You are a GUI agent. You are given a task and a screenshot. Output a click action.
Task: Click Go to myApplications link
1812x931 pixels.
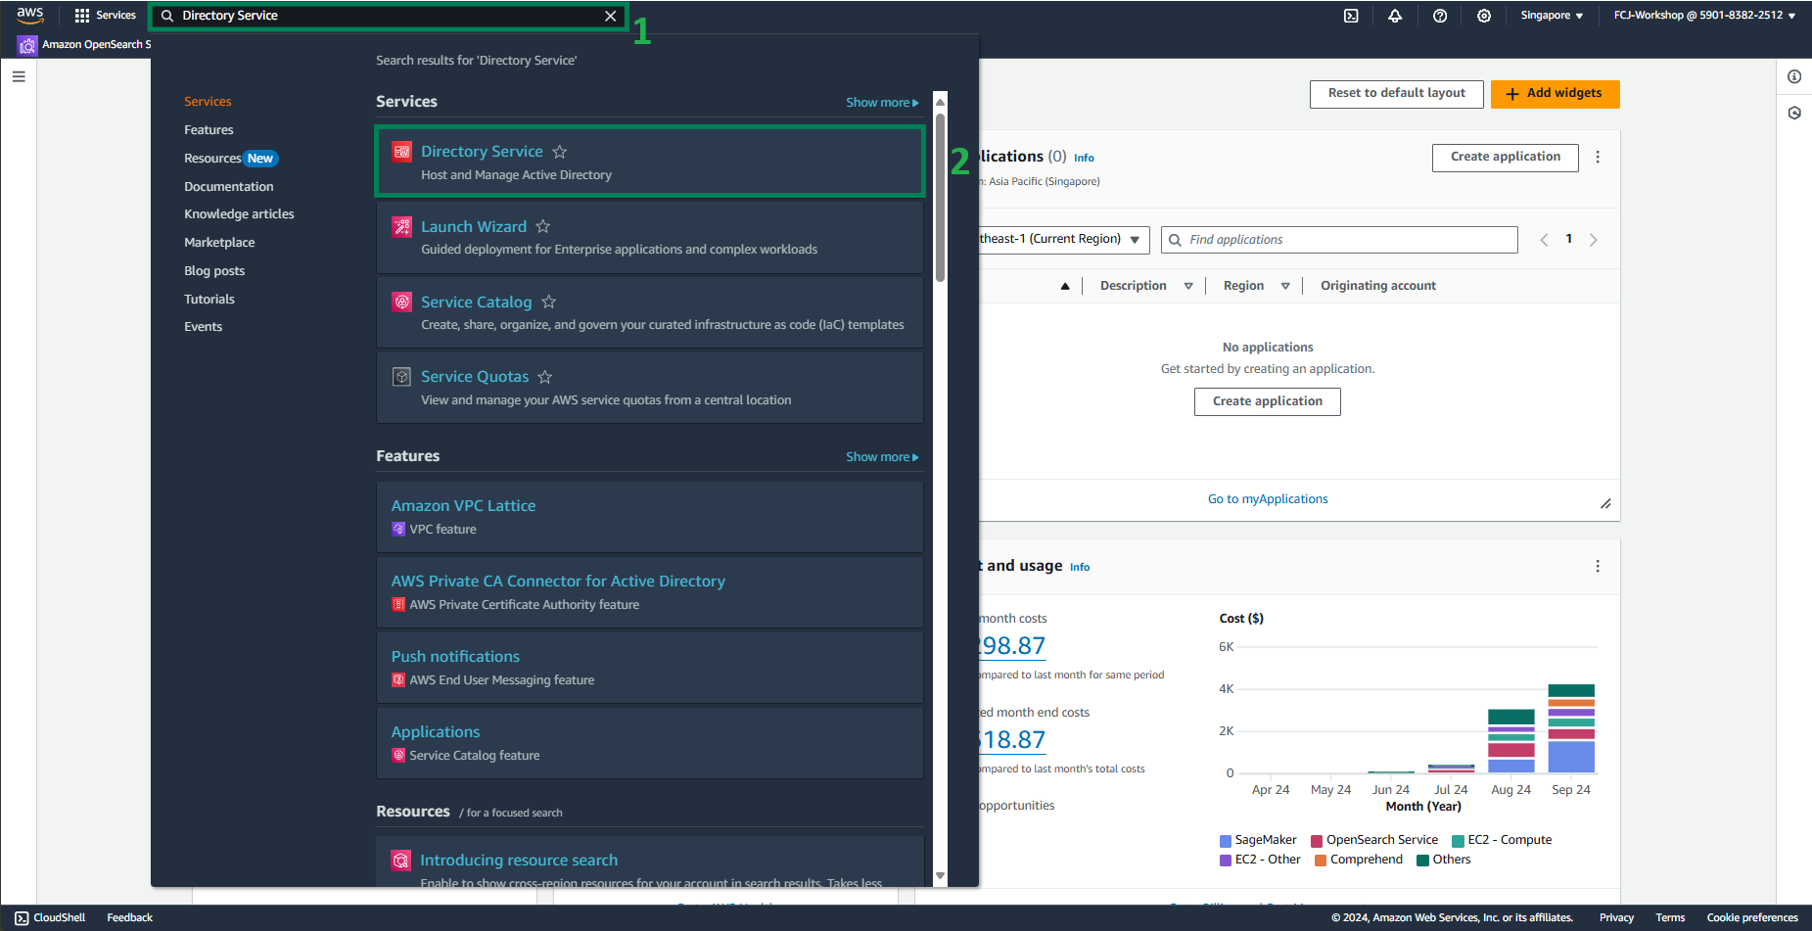point(1268,499)
